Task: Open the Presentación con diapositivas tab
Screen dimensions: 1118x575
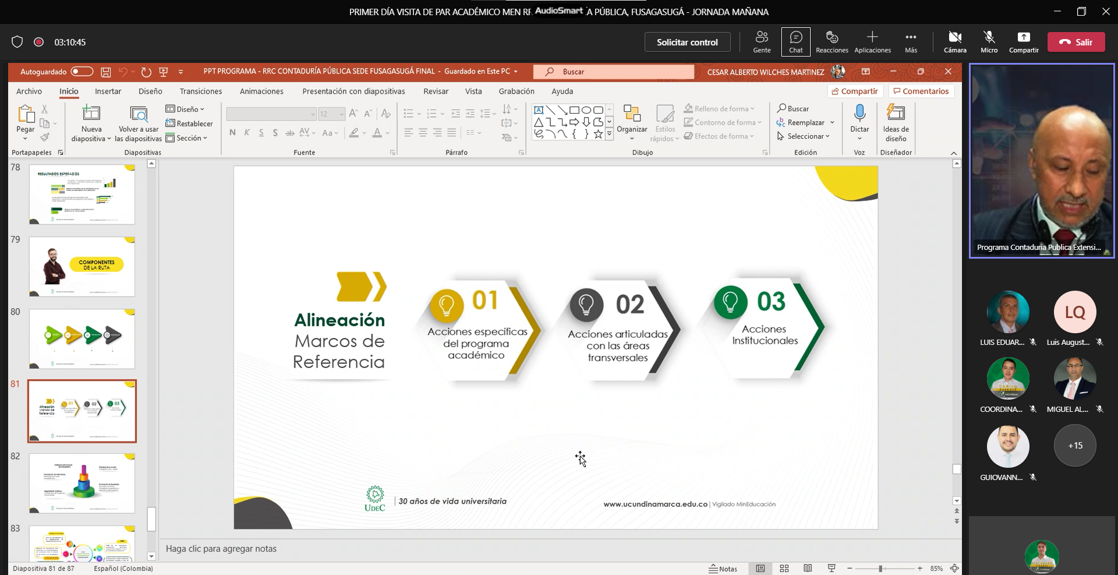Action: pyautogui.click(x=353, y=91)
